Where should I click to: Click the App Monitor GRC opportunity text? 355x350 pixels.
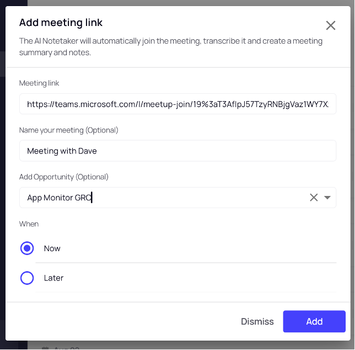(x=60, y=198)
